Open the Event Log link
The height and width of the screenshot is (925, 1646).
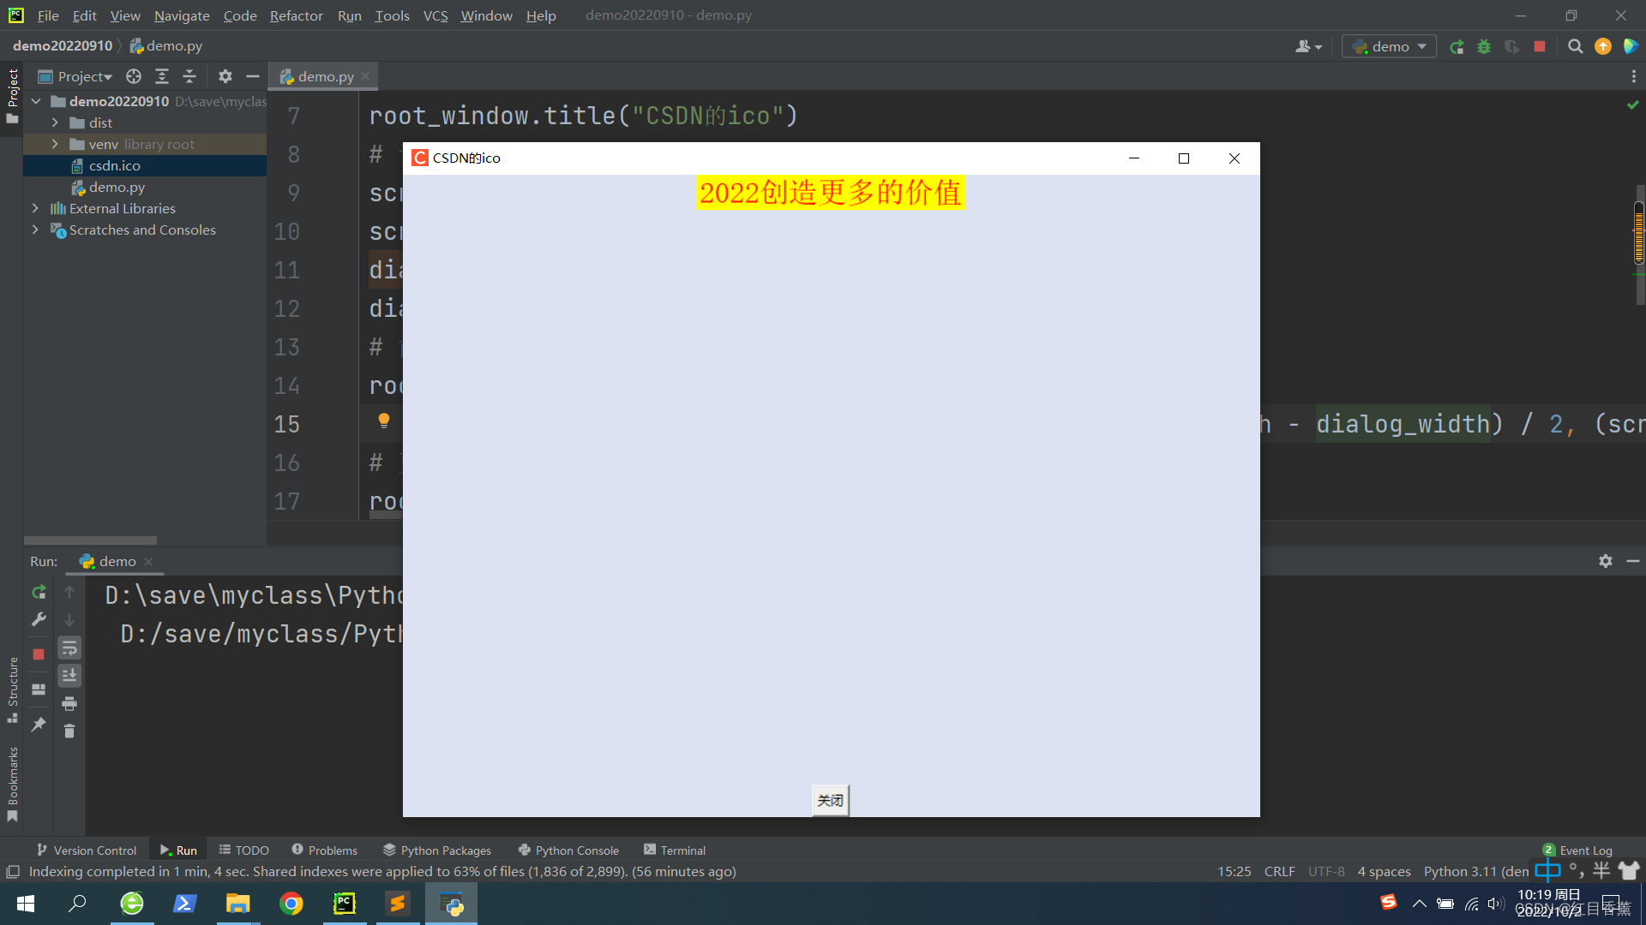coord(1585,850)
